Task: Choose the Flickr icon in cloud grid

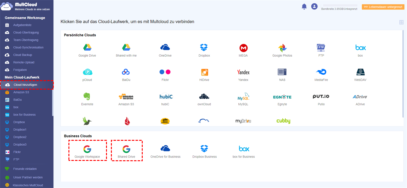Action: [165, 72]
